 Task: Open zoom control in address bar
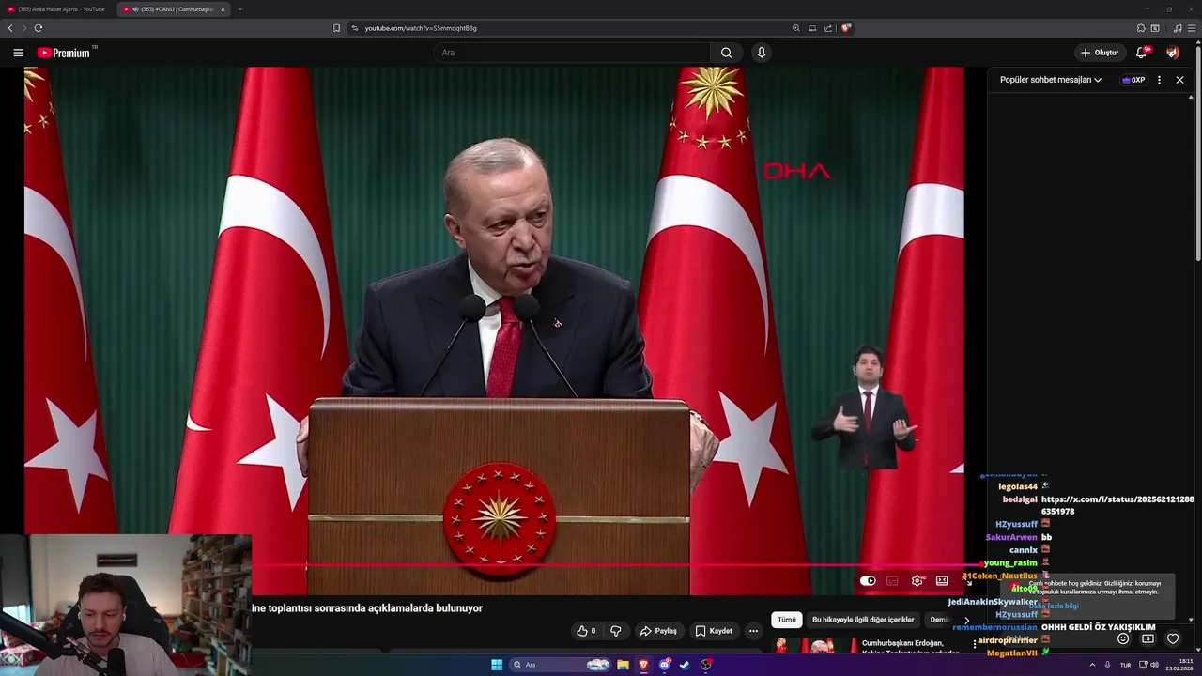click(x=796, y=28)
